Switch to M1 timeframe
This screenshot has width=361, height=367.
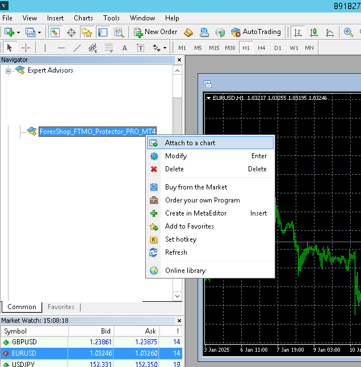(x=182, y=48)
